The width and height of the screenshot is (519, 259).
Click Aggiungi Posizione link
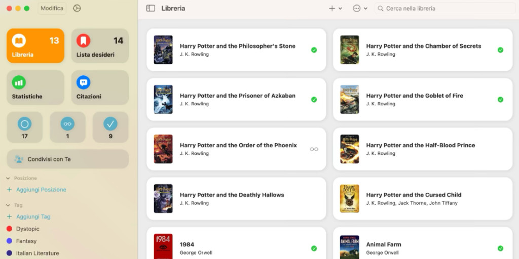click(x=42, y=190)
